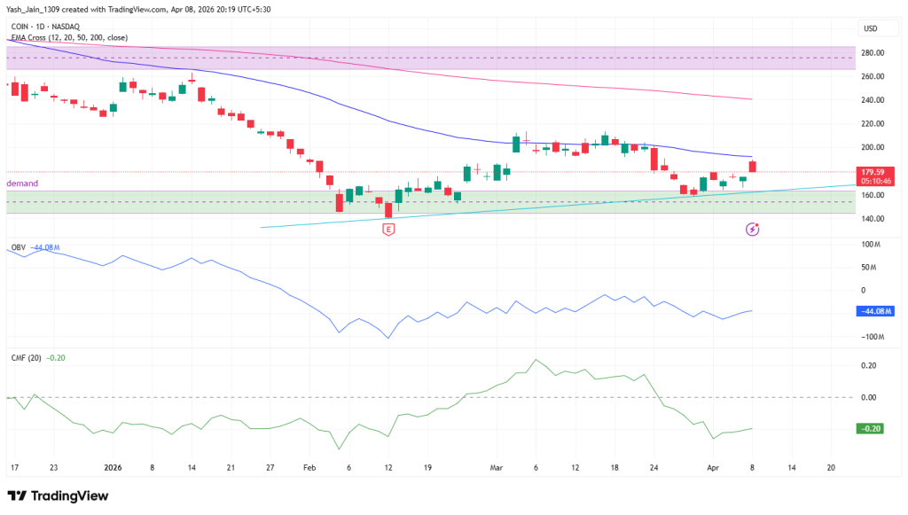
Task: Click "Apr" on the date axis
Action: [x=712, y=468]
